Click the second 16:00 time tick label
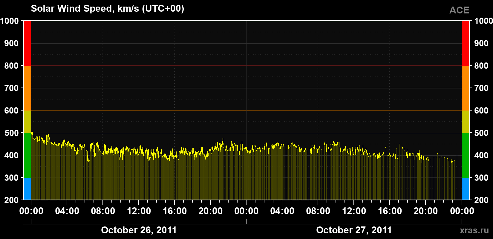The height and width of the screenshot is (239, 493). [x=390, y=211]
